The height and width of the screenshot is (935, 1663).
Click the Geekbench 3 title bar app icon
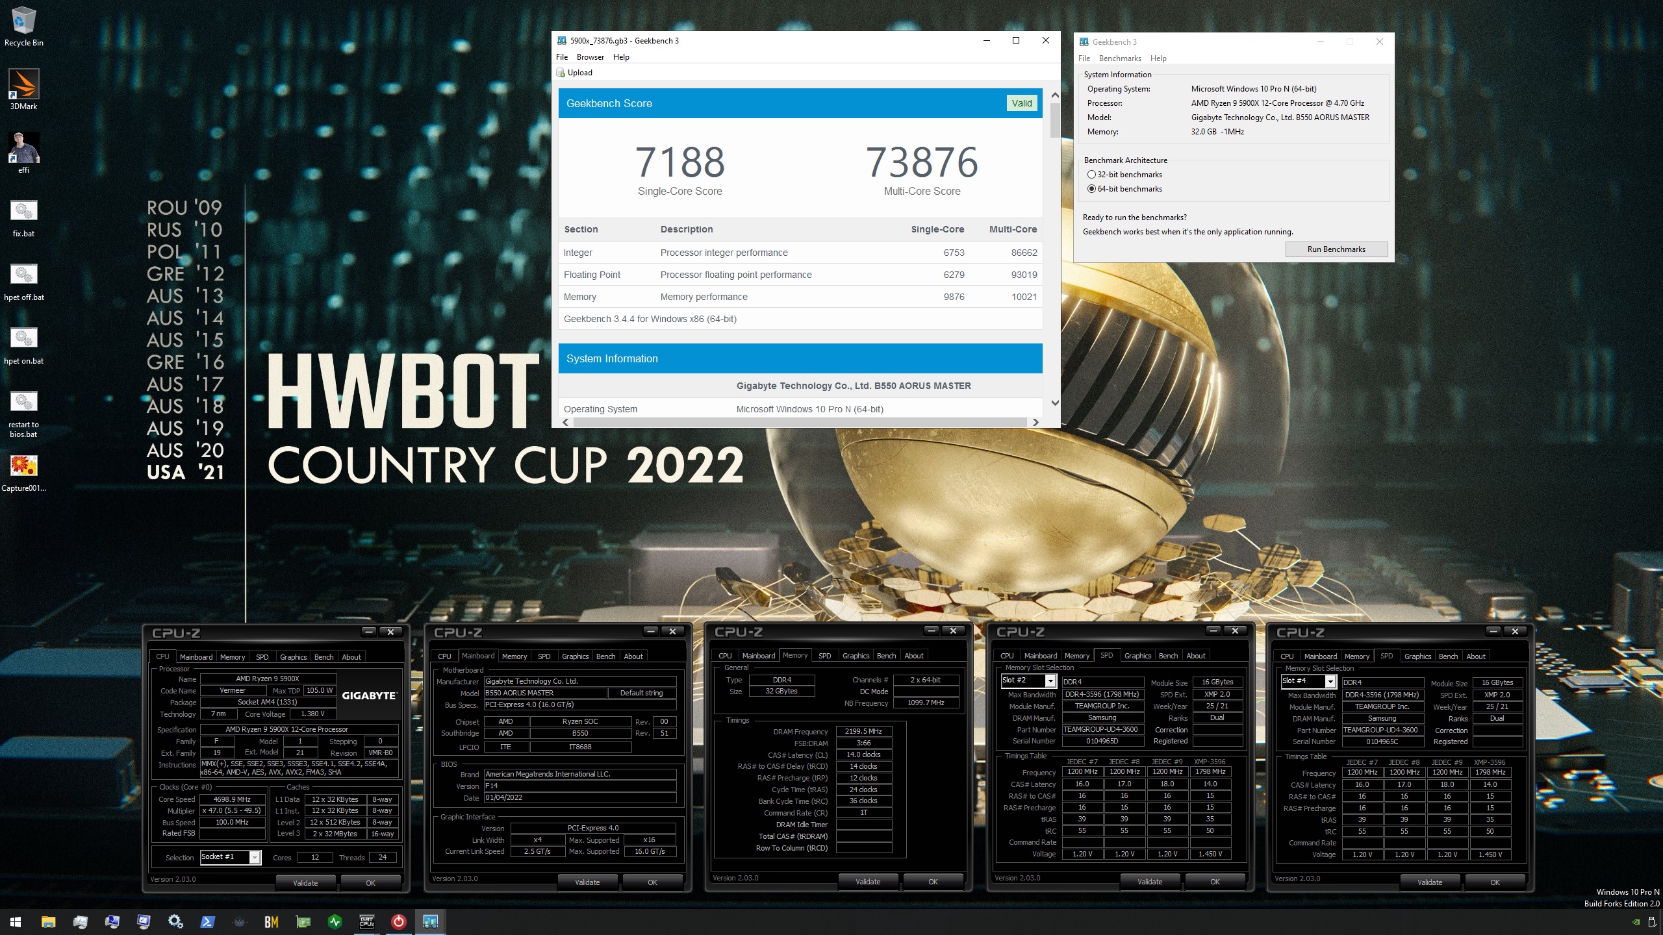[x=1084, y=42]
